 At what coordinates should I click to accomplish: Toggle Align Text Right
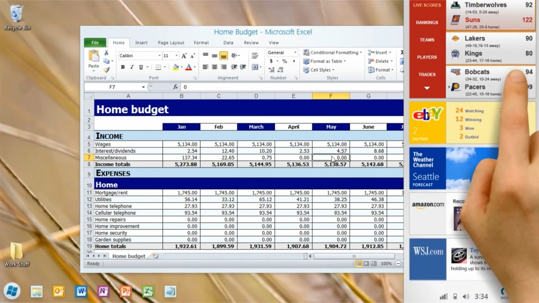(224, 67)
